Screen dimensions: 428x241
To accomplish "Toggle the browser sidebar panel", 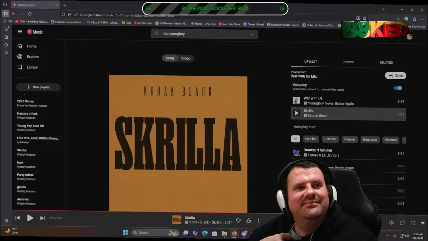I will click(x=5, y=14).
